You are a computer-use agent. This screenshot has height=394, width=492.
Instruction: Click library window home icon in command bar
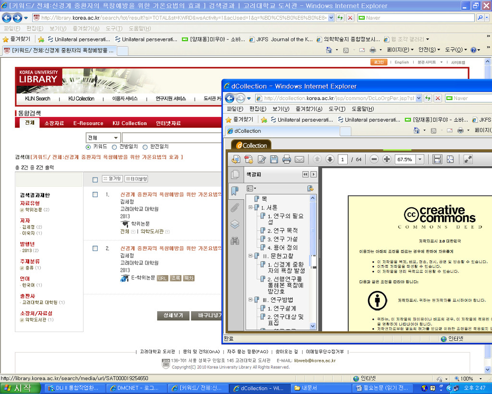(329, 50)
